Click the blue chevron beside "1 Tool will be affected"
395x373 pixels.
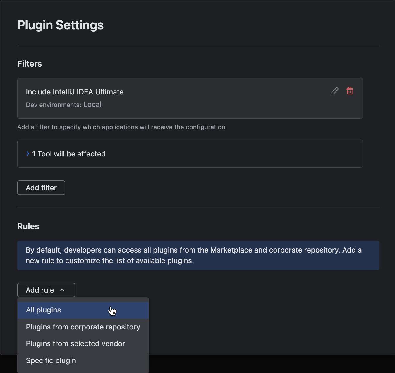tap(28, 153)
